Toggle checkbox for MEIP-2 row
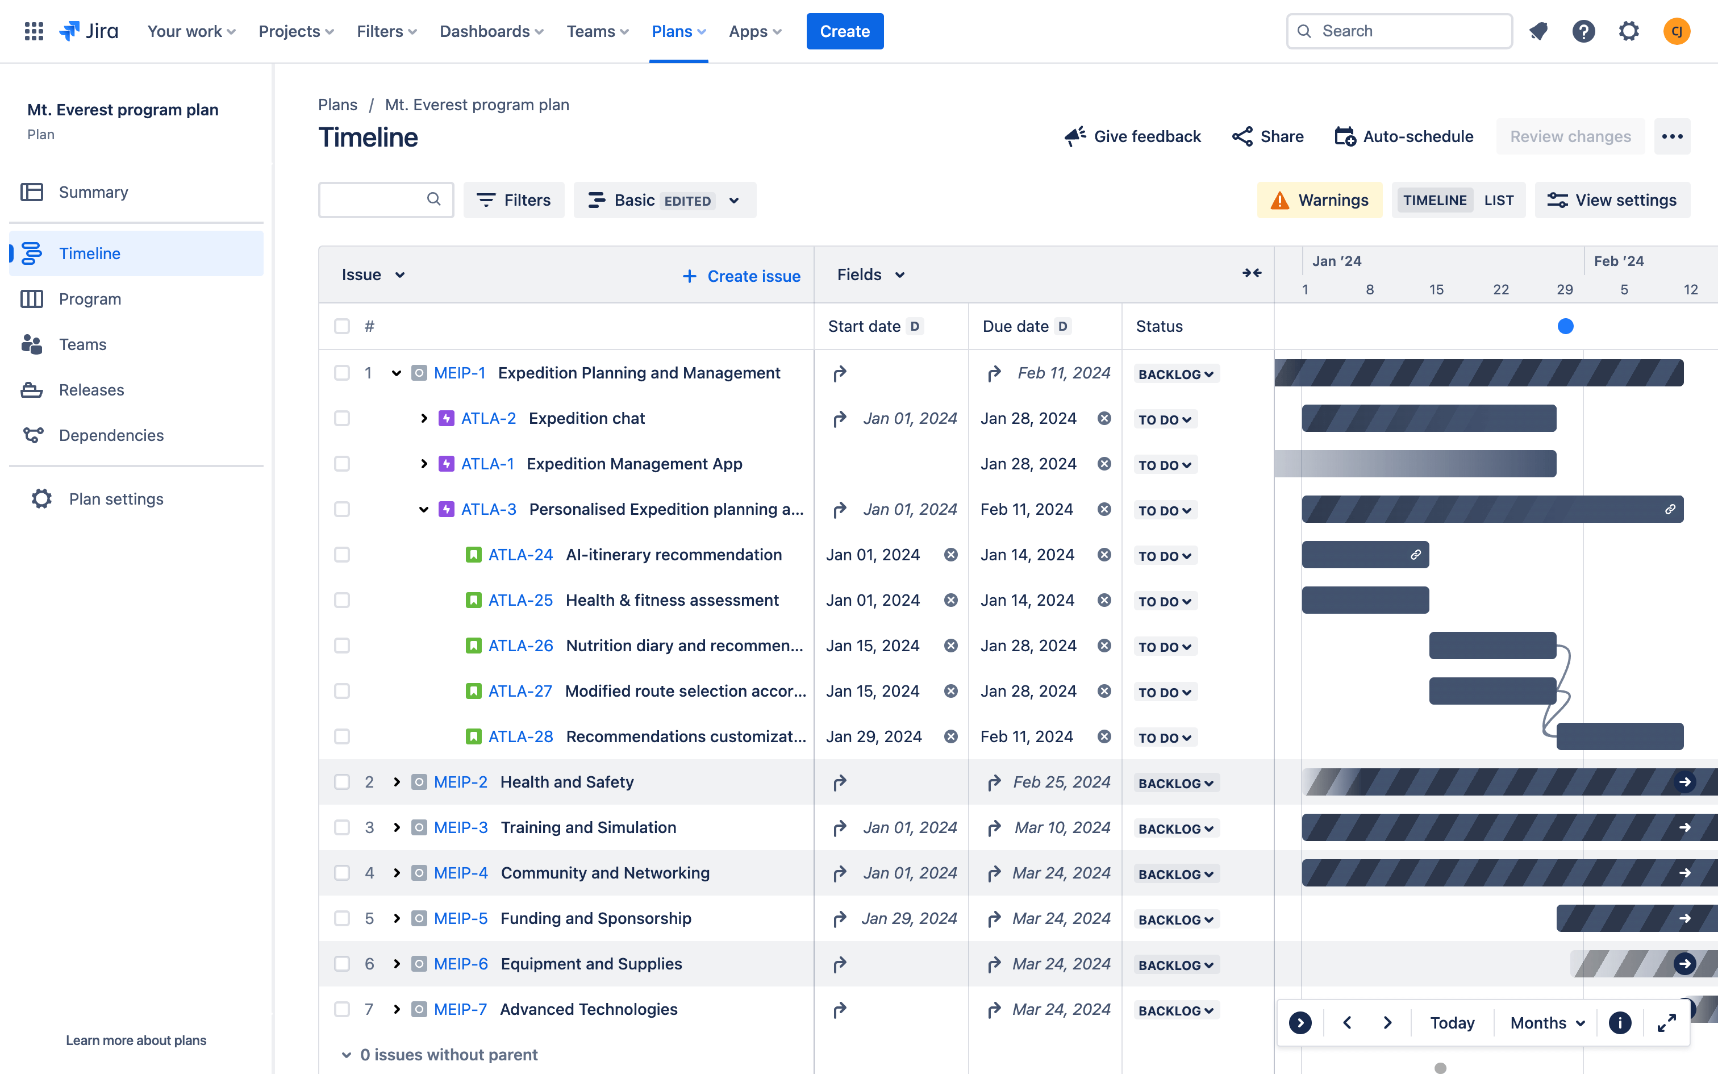Viewport: 1718px width, 1074px height. [341, 782]
